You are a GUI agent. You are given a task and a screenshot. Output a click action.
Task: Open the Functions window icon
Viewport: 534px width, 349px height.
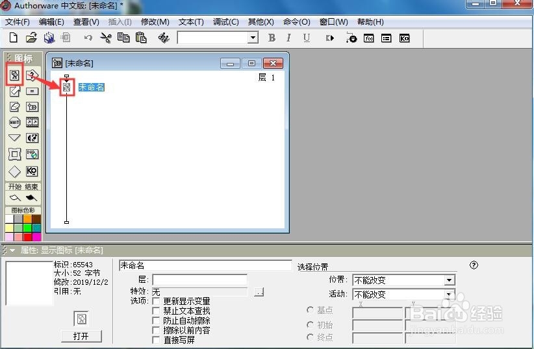click(369, 38)
